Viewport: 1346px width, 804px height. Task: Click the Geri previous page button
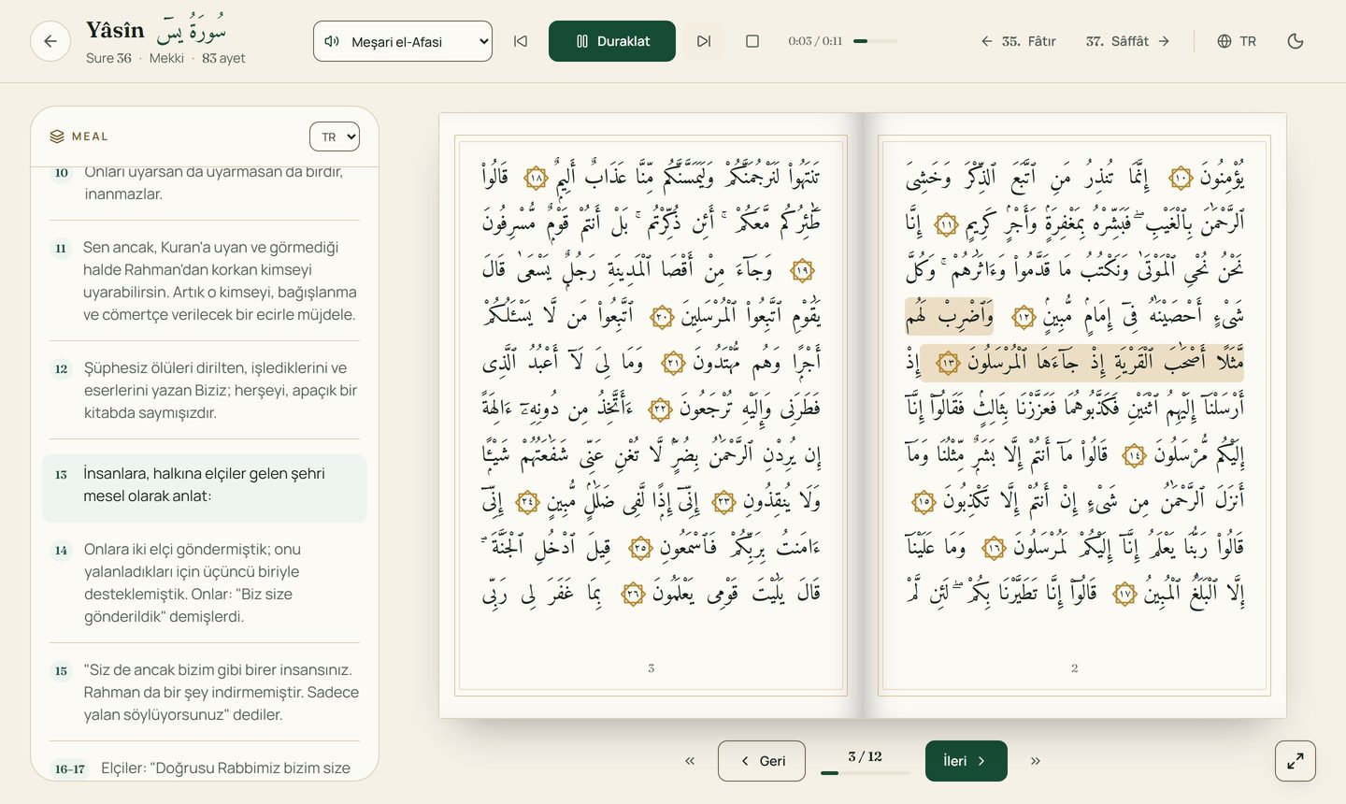tap(762, 761)
